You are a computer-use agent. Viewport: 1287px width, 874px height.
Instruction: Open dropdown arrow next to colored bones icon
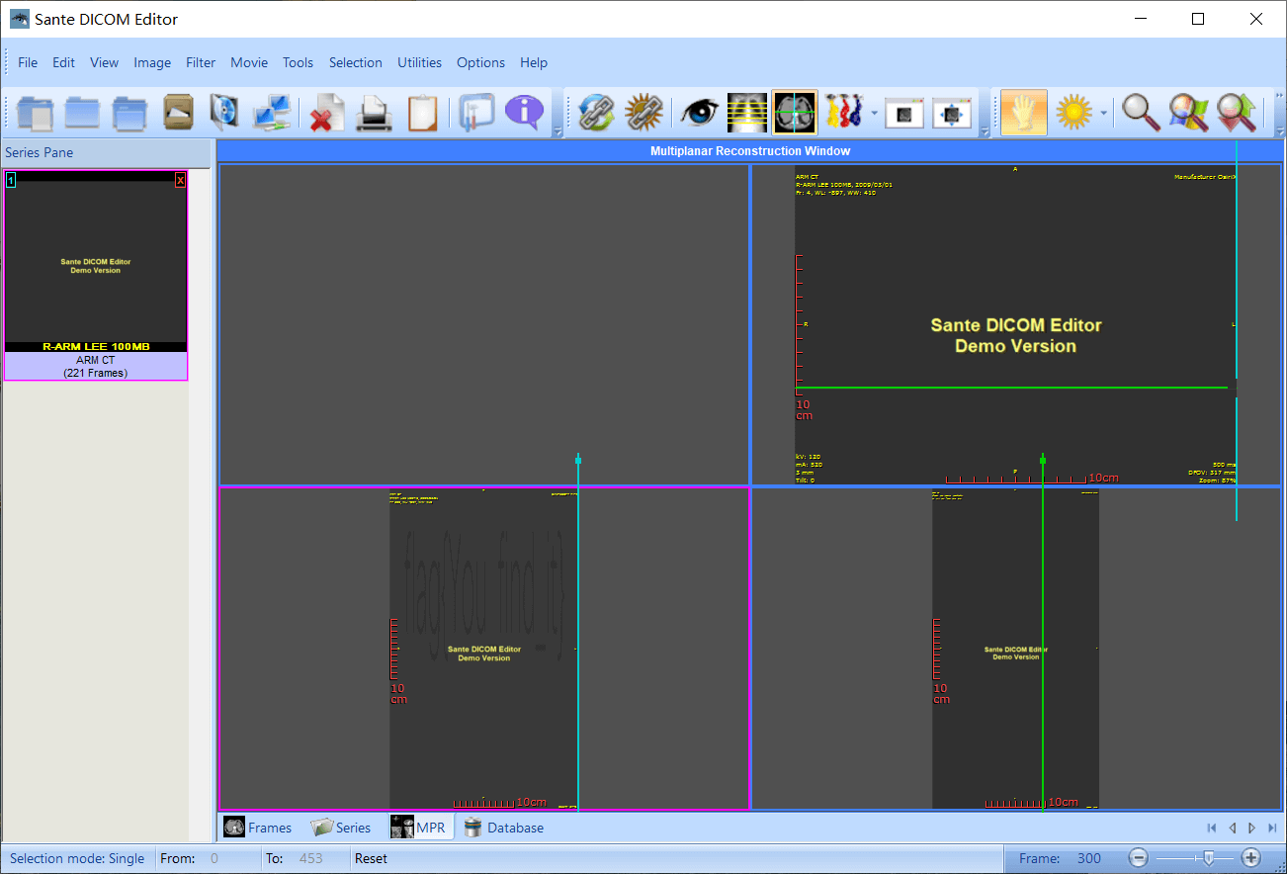click(874, 113)
